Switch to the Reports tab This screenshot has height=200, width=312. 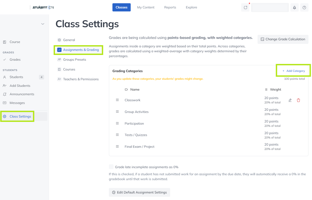170,7
